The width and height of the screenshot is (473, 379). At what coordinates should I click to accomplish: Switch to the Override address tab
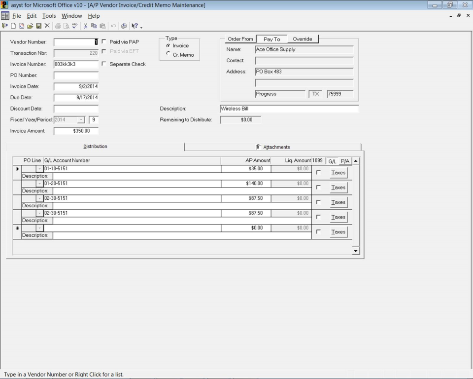click(302, 39)
